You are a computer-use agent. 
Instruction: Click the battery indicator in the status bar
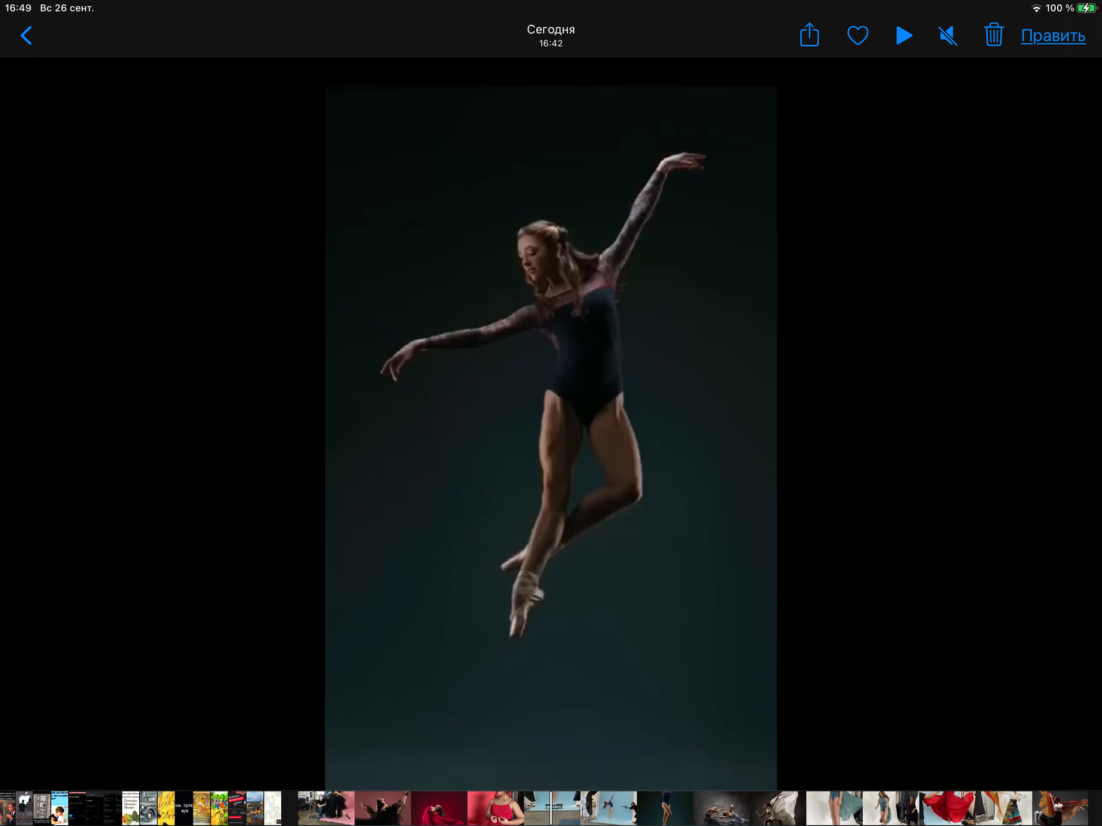pyautogui.click(x=1087, y=8)
